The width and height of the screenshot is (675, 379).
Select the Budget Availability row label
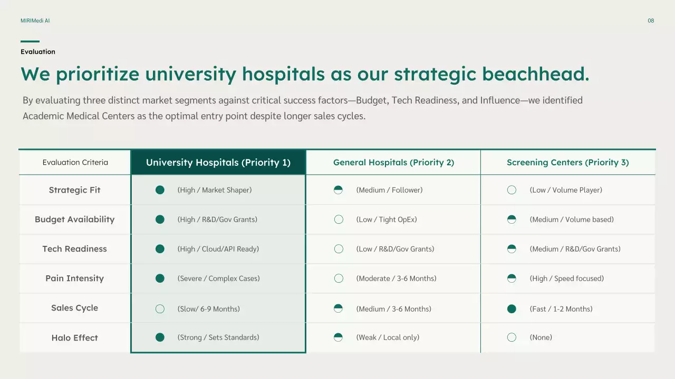point(74,220)
